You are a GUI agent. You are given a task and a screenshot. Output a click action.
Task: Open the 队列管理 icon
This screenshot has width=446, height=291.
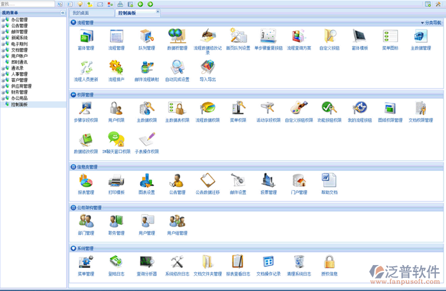point(147,37)
